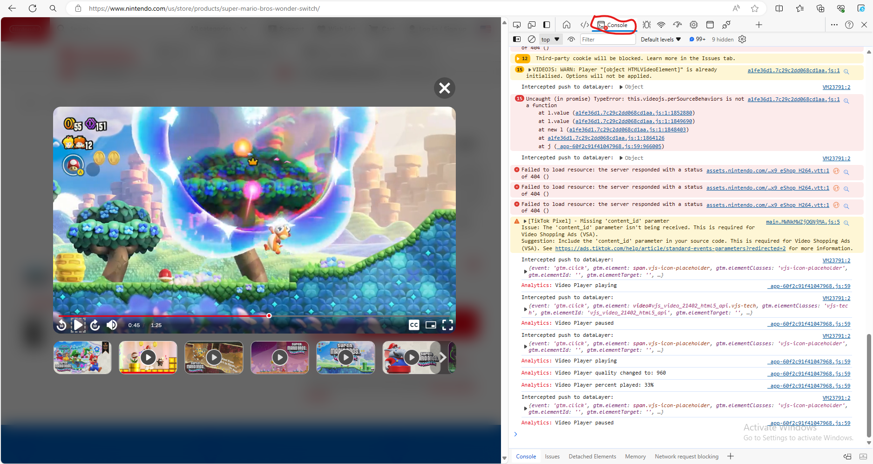Select the Piranha Plant video thumbnail
This screenshot has height=464, width=873.
pos(148,357)
